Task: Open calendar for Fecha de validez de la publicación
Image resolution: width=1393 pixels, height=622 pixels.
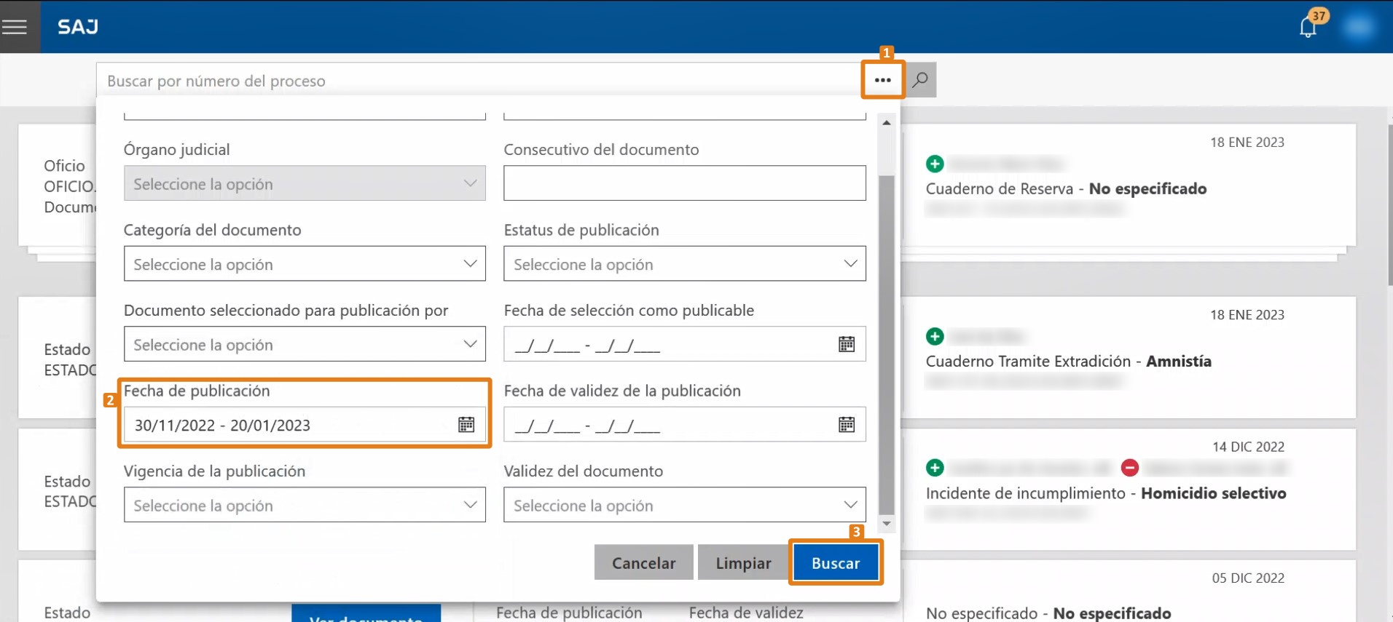Action: (x=847, y=424)
